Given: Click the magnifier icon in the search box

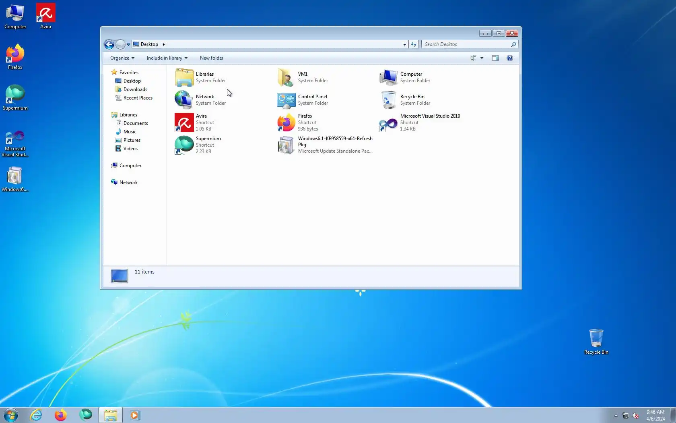Looking at the screenshot, I should [x=513, y=44].
